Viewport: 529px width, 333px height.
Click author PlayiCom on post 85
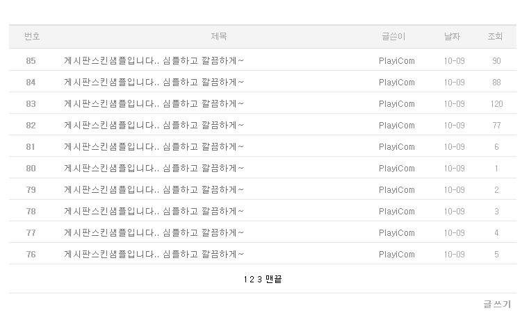click(396, 61)
